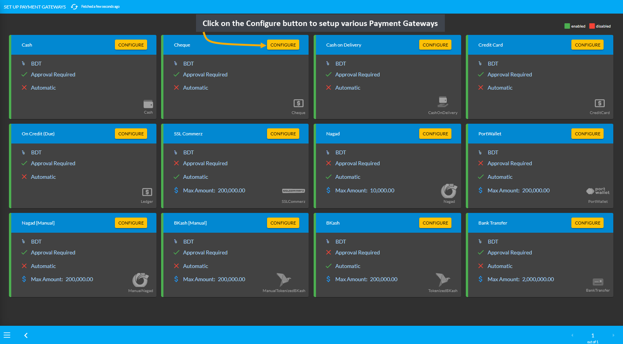Configure the Cheque gateway
Image resolution: width=623 pixels, height=344 pixels.
[x=283, y=45]
